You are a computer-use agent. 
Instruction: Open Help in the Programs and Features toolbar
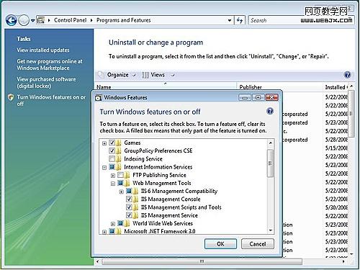(x=347, y=75)
